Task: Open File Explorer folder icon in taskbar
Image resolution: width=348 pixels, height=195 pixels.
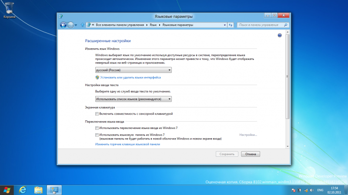Action: click(38, 190)
